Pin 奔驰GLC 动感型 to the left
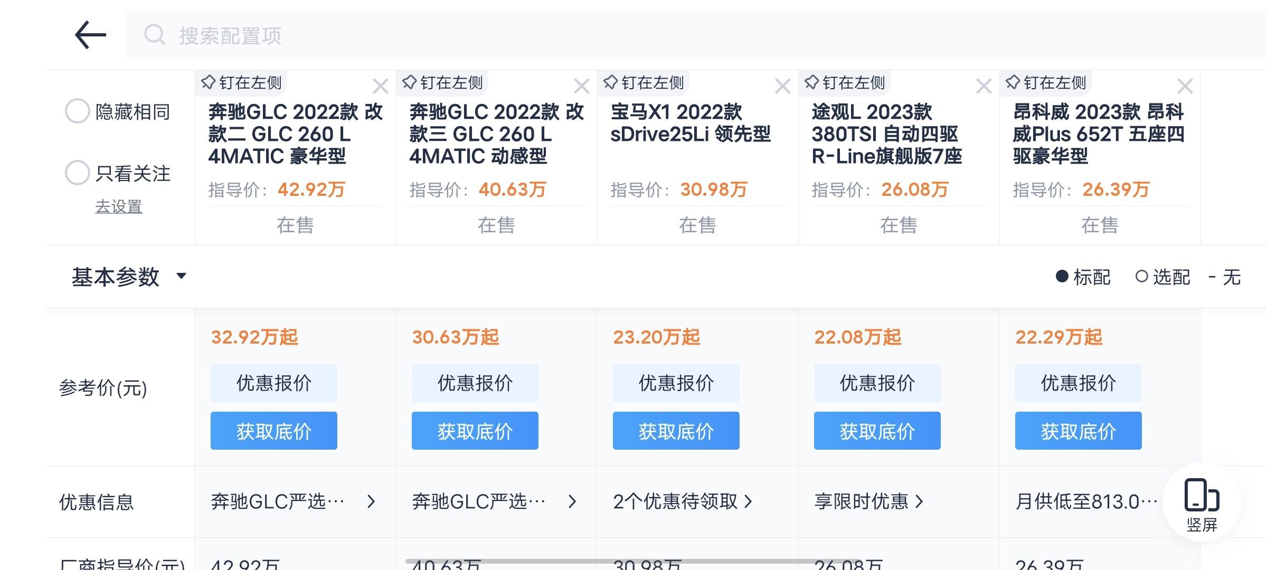 442,83
